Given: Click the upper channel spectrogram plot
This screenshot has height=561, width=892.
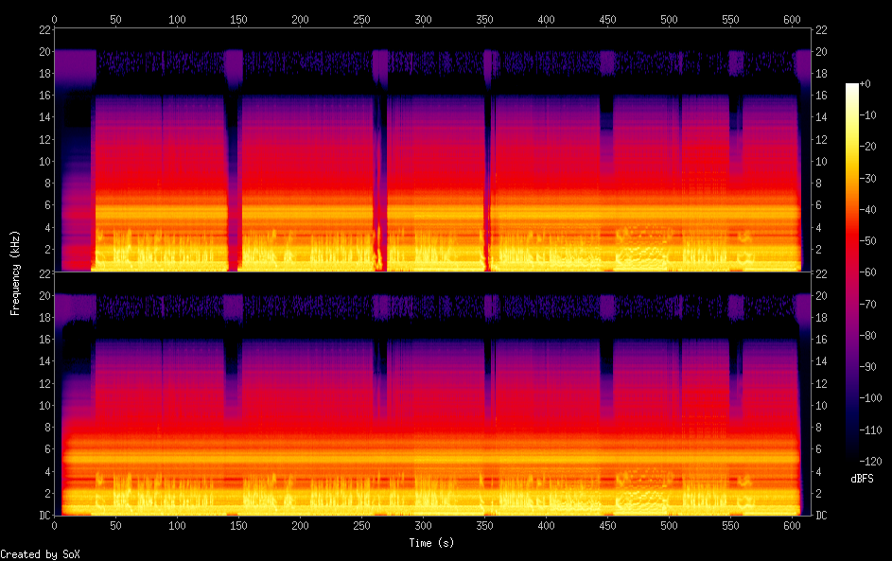Looking at the screenshot, I should (x=432, y=149).
